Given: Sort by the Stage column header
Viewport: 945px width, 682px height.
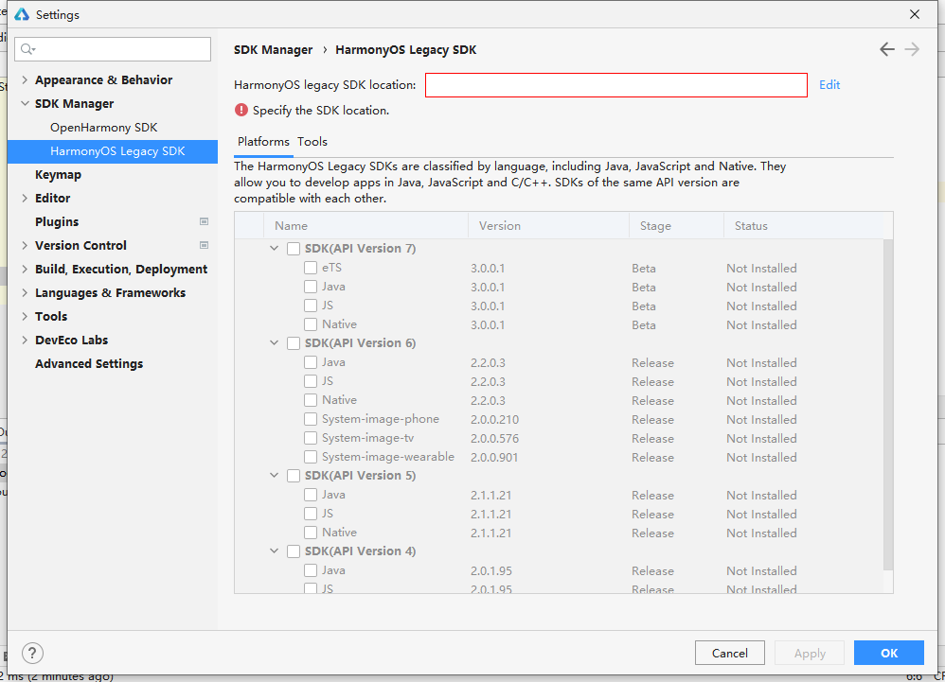Looking at the screenshot, I should pyautogui.click(x=676, y=226).
